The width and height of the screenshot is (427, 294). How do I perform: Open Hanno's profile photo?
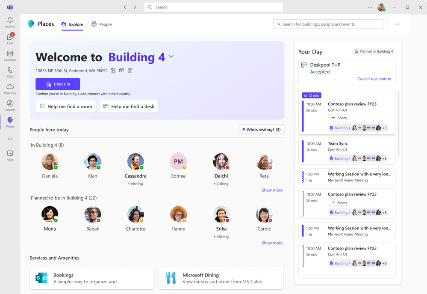coord(178,214)
